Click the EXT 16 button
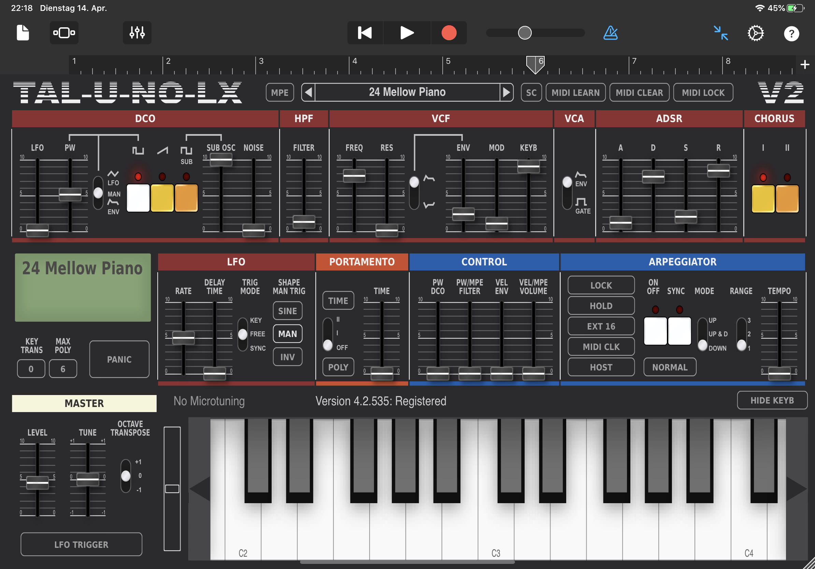 (x=601, y=326)
